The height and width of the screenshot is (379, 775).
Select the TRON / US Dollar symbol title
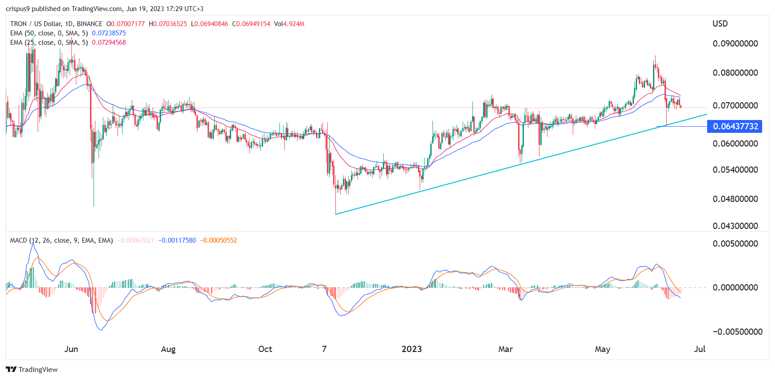pyautogui.click(x=56, y=24)
